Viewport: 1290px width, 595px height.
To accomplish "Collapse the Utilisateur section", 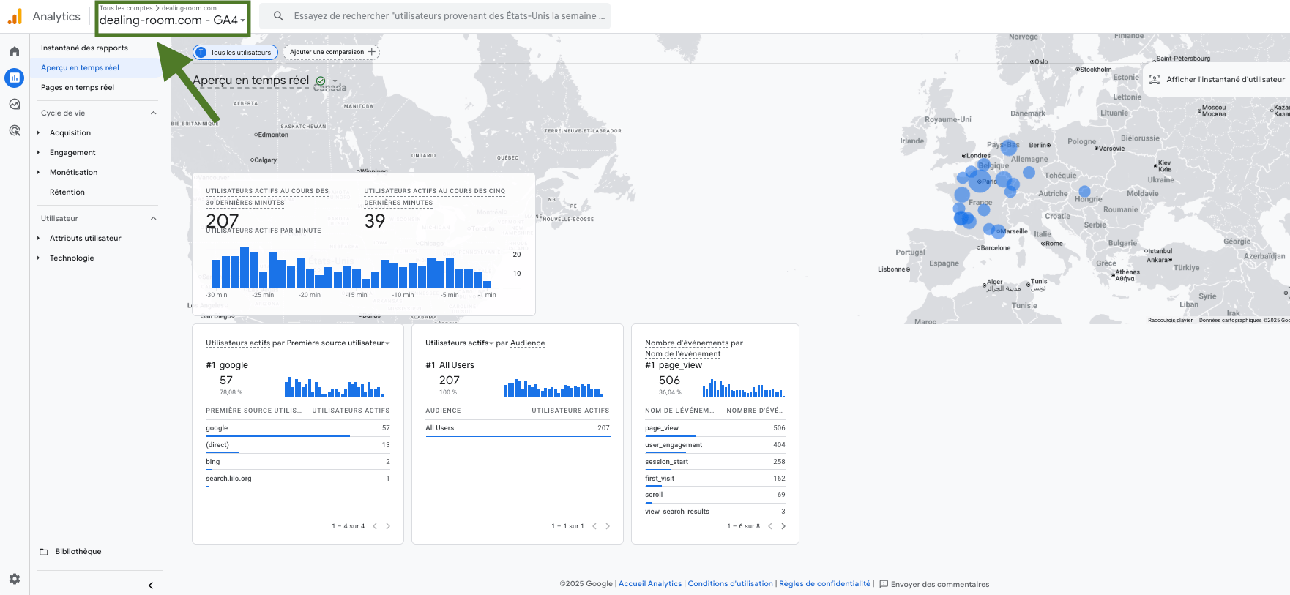I will tap(154, 218).
